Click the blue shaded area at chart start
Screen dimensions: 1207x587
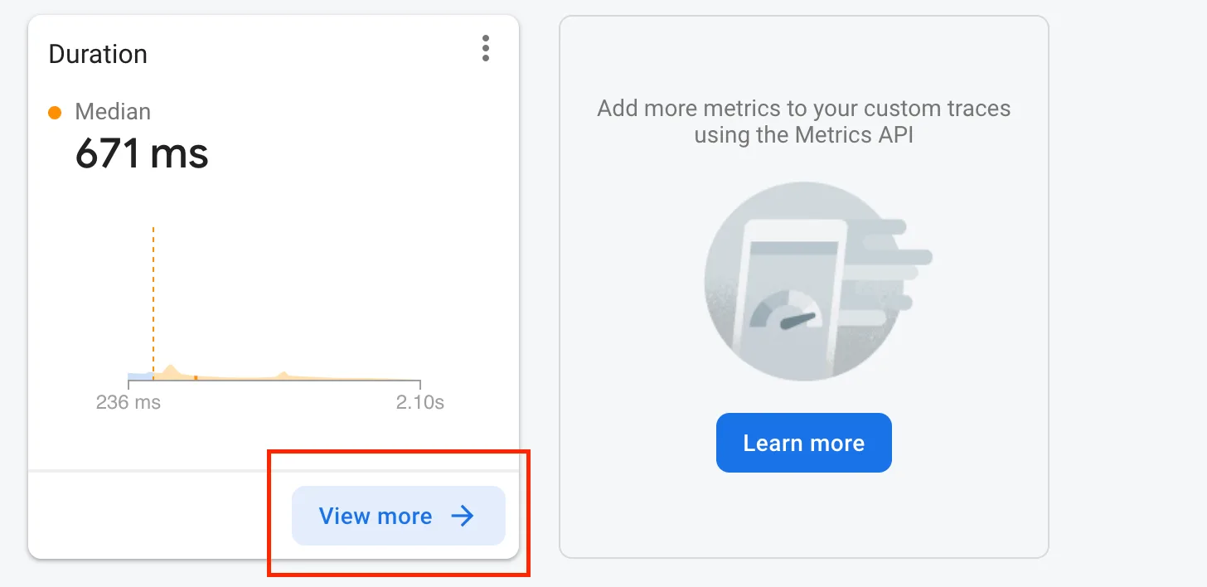(140, 376)
